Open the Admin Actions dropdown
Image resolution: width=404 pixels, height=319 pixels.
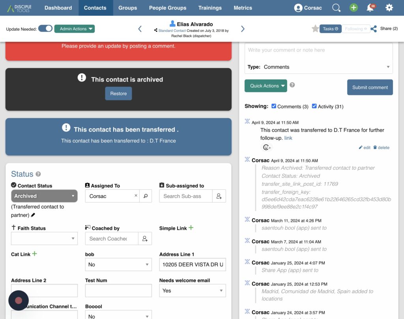click(x=75, y=29)
